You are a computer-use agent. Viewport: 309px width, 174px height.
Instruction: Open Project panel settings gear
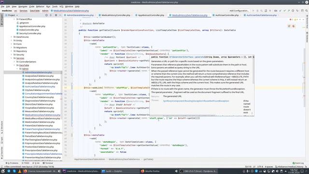coord(56,15)
